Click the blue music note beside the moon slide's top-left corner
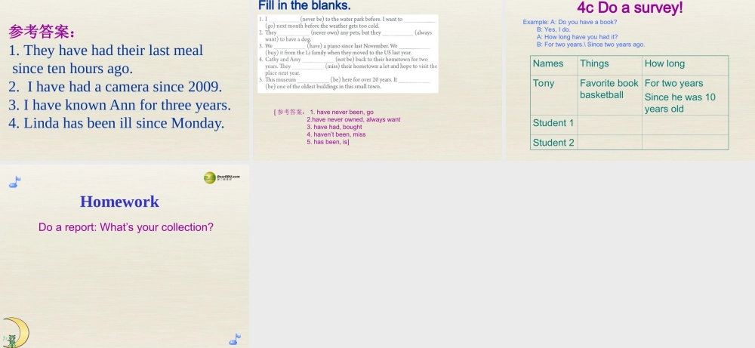This screenshot has height=348, width=755. (x=14, y=182)
